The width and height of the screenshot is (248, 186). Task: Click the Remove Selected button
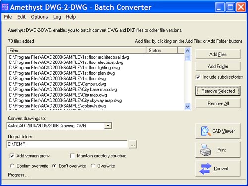pyautogui.click(x=218, y=91)
